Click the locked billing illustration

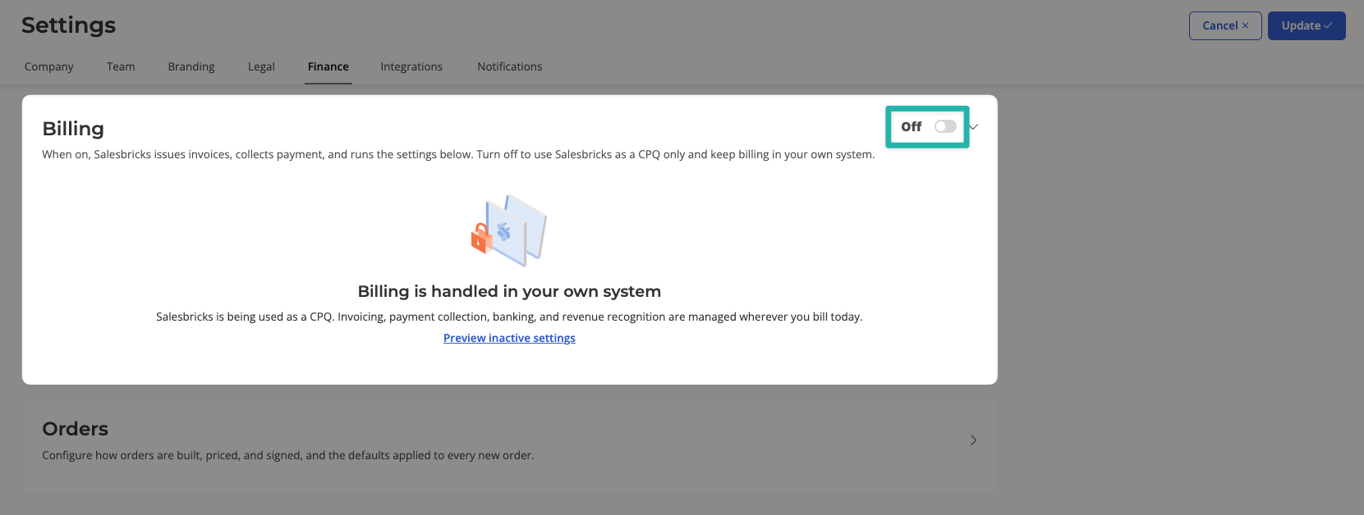[509, 230]
